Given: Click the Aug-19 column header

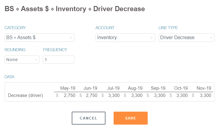Looking at the screenshot, I should point(135,88).
